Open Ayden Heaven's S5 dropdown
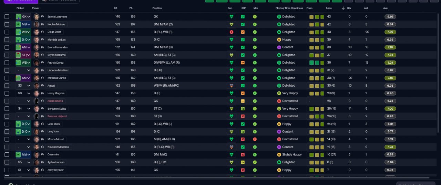Screen dimensions: 441x185 [23, 162]
